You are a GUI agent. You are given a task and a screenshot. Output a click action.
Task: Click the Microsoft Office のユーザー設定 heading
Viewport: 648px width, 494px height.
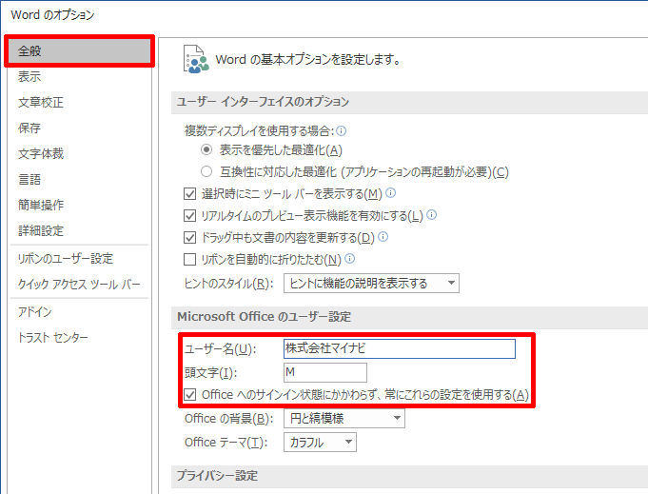pyautogui.click(x=265, y=317)
